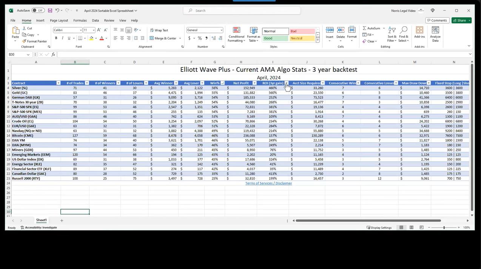Image resolution: width=481 pixels, height=269 pixels.
Task: Click the Comments button
Action: coord(437,20)
